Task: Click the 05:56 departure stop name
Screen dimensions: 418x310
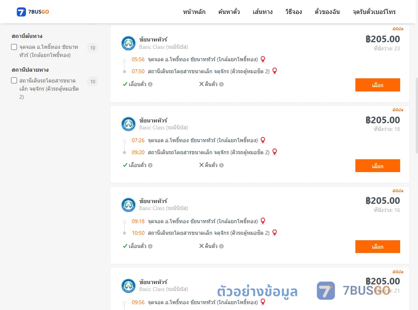Action: coord(203,59)
